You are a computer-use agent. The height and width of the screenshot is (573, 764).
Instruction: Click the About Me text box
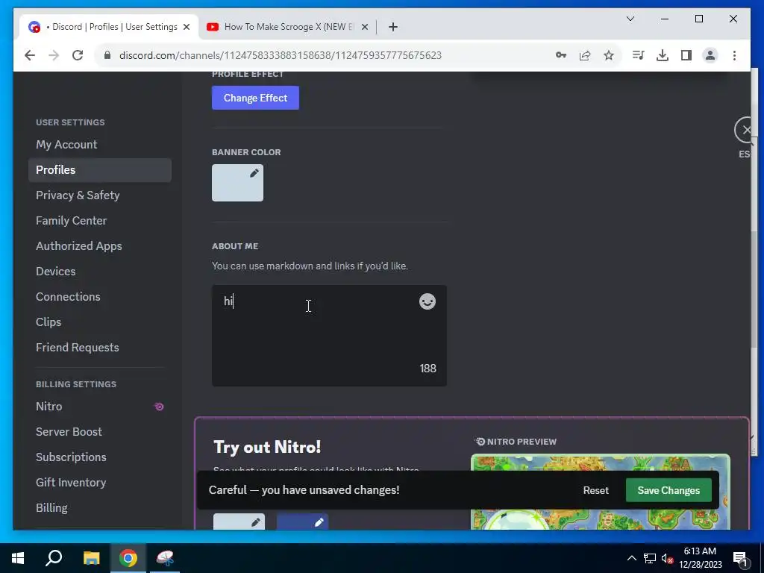point(329,336)
